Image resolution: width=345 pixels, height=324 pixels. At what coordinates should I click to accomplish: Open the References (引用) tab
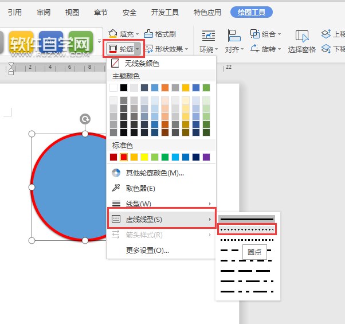[x=15, y=12]
